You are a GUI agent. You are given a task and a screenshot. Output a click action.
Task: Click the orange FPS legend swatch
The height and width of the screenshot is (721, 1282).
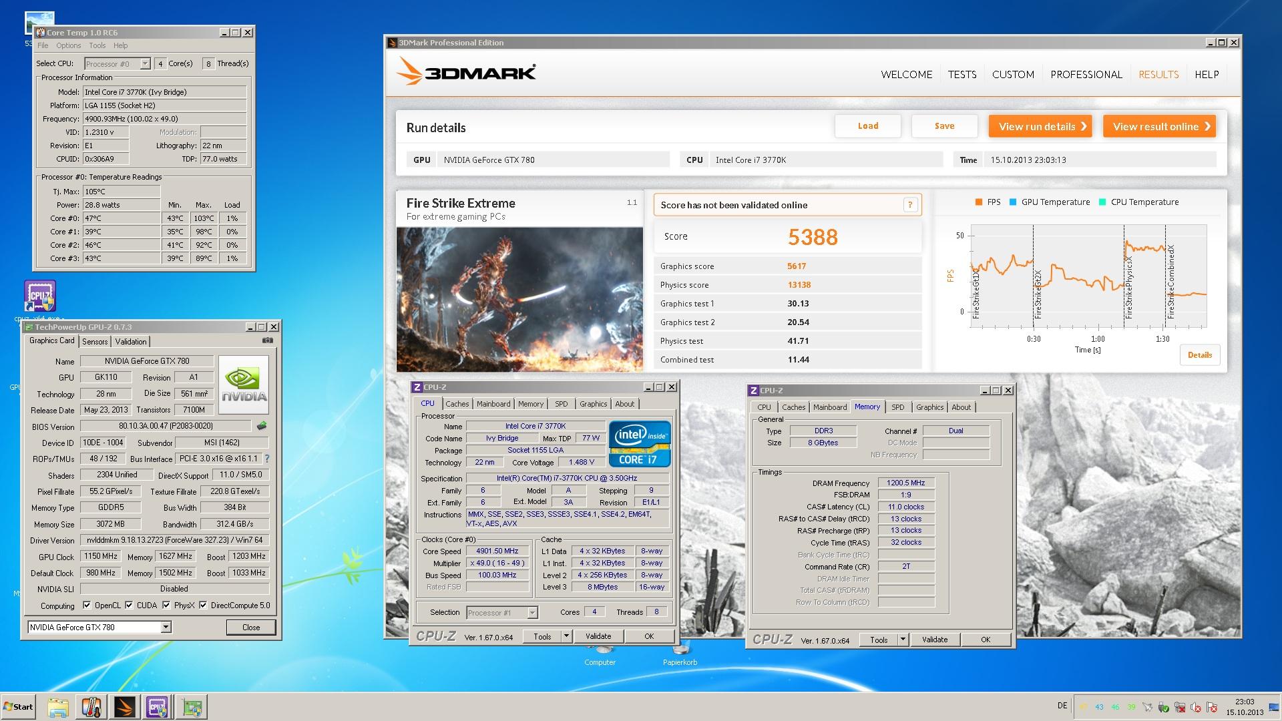click(978, 202)
